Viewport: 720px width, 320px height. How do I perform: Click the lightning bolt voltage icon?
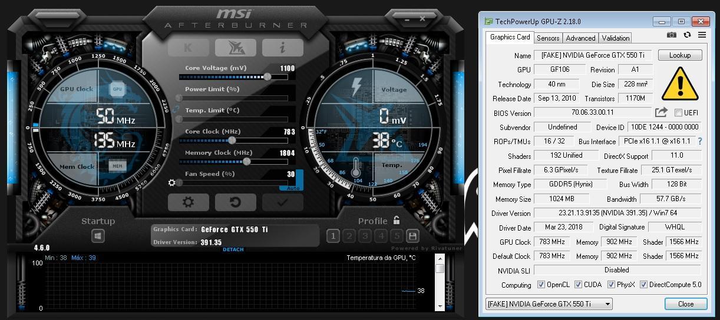[x=356, y=88]
